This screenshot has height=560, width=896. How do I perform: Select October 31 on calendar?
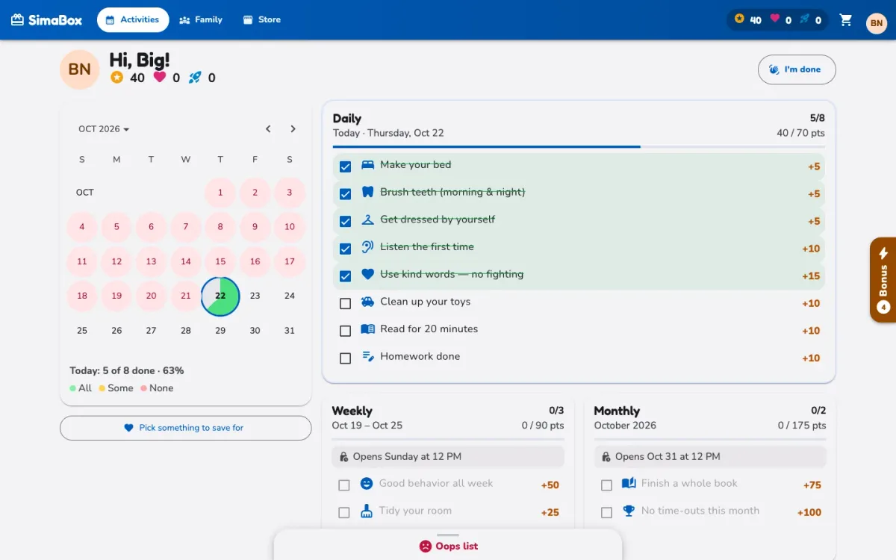pos(290,331)
